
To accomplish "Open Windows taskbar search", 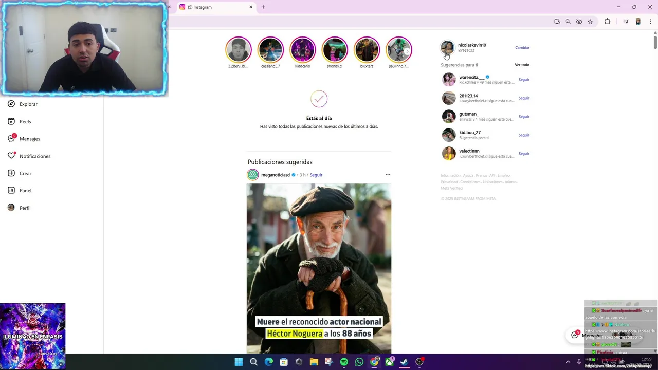I will pyautogui.click(x=253, y=362).
